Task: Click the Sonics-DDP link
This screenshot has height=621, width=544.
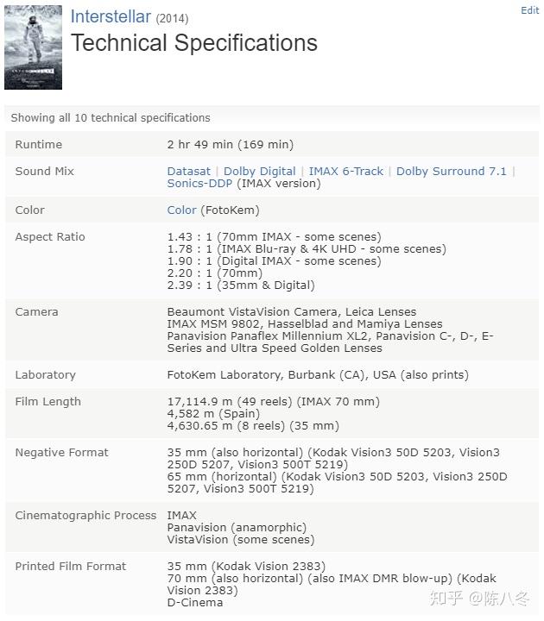Action: (x=200, y=183)
